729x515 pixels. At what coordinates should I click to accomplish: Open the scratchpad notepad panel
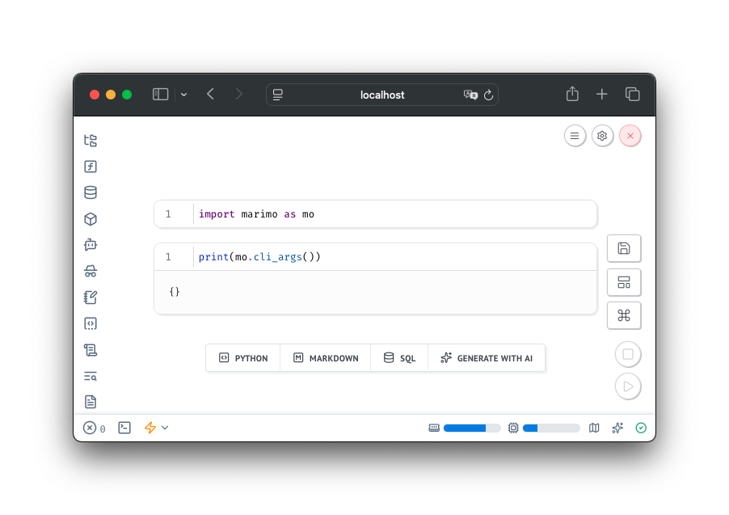(91, 298)
